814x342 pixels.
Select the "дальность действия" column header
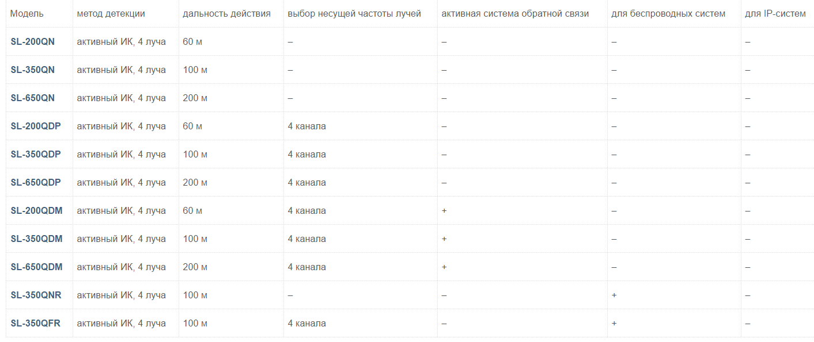(x=226, y=13)
